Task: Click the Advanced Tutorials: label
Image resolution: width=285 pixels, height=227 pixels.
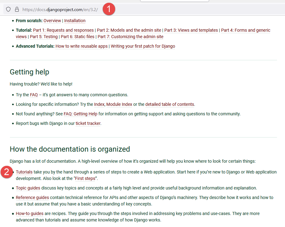Action: click(x=35, y=46)
